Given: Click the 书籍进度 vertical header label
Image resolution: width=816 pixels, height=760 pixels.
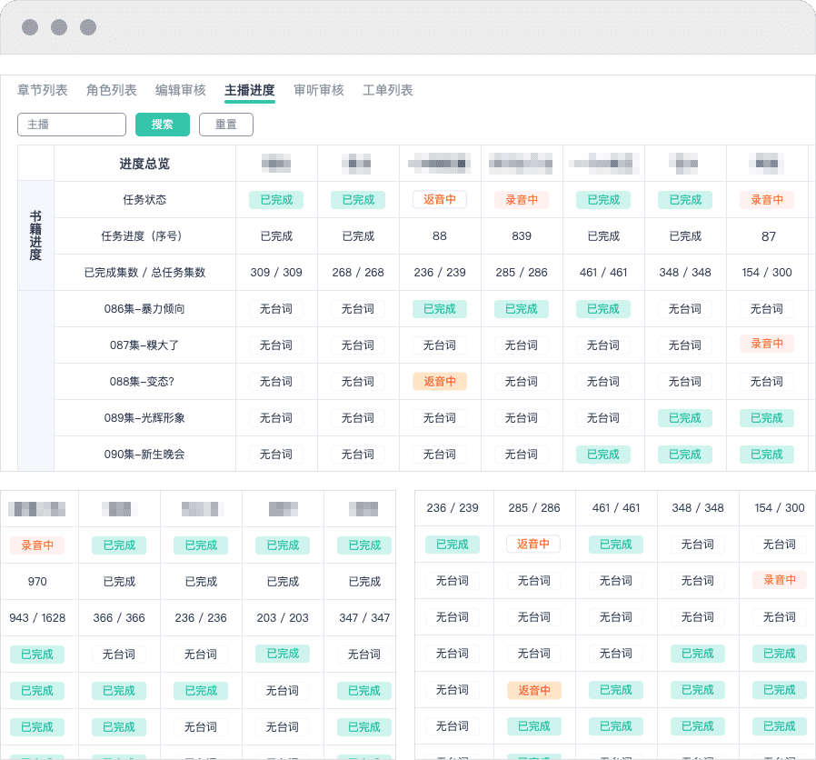Looking at the screenshot, I should 35,236.
